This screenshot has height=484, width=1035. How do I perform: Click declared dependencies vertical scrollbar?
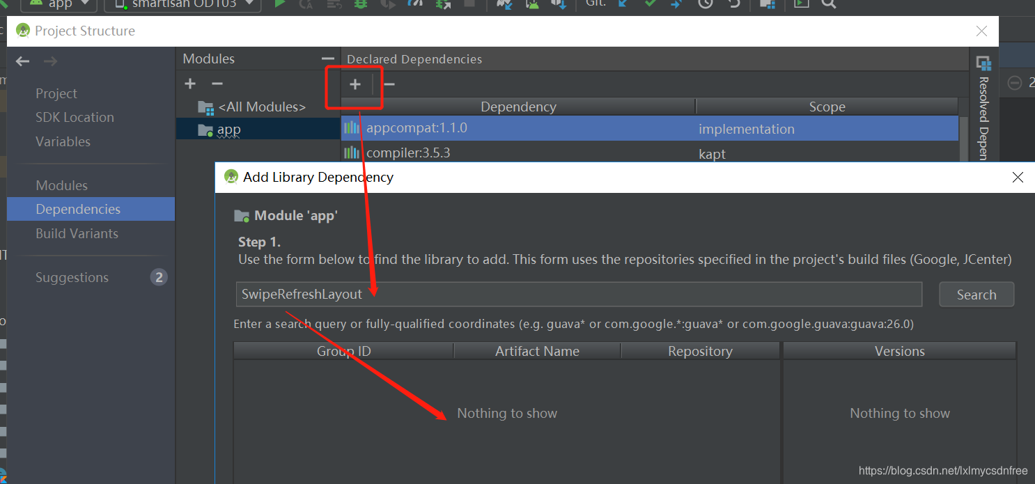click(x=964, y=139)
